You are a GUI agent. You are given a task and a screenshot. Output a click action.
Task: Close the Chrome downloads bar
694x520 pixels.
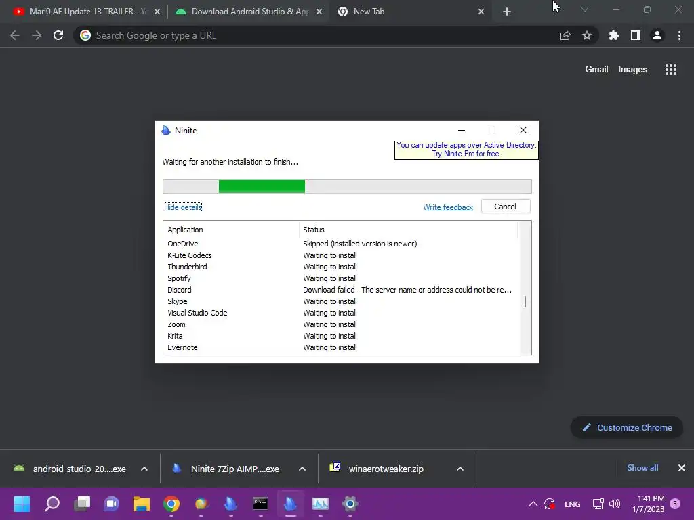point(682,468)
